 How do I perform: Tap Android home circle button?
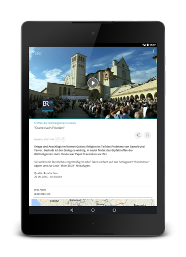[x=93, y=210]
